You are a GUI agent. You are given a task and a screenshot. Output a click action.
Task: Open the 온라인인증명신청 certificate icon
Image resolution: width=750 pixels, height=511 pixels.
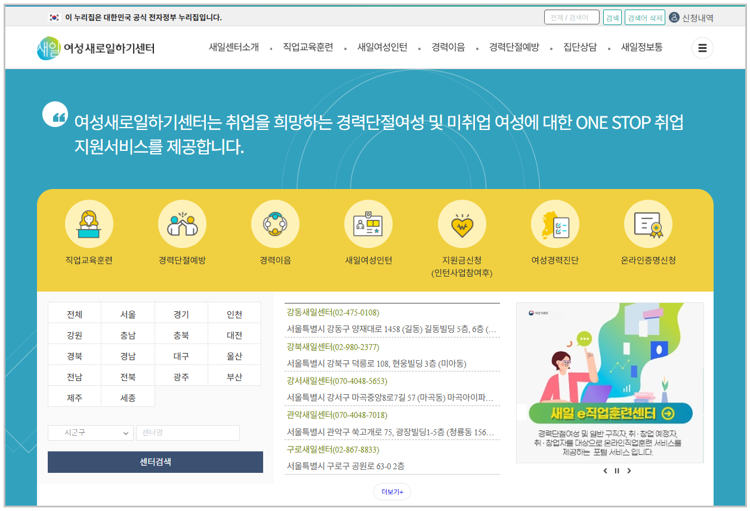click(648, 224)
